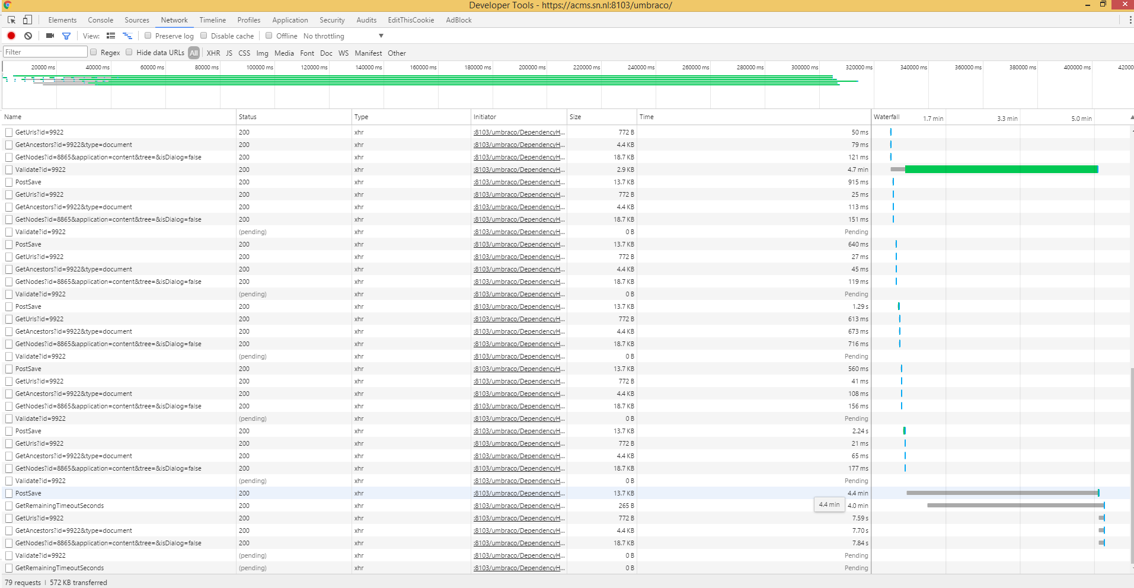Open the Sources tab
This screenshot has width=1134, height=588.
tap(137, 20)
